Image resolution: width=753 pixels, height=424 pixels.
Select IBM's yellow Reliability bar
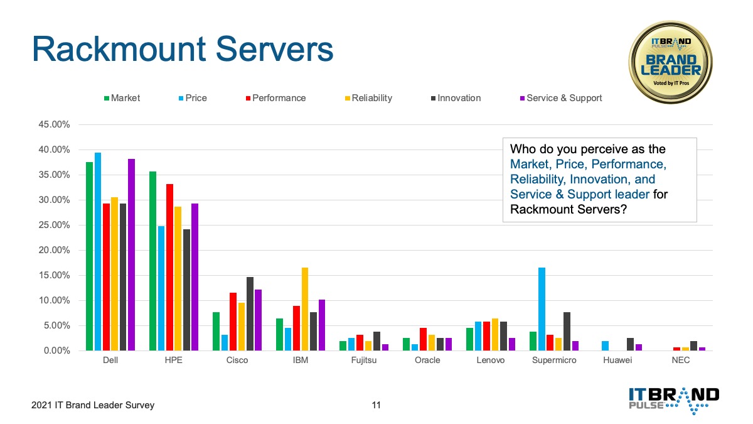(304, 309)
